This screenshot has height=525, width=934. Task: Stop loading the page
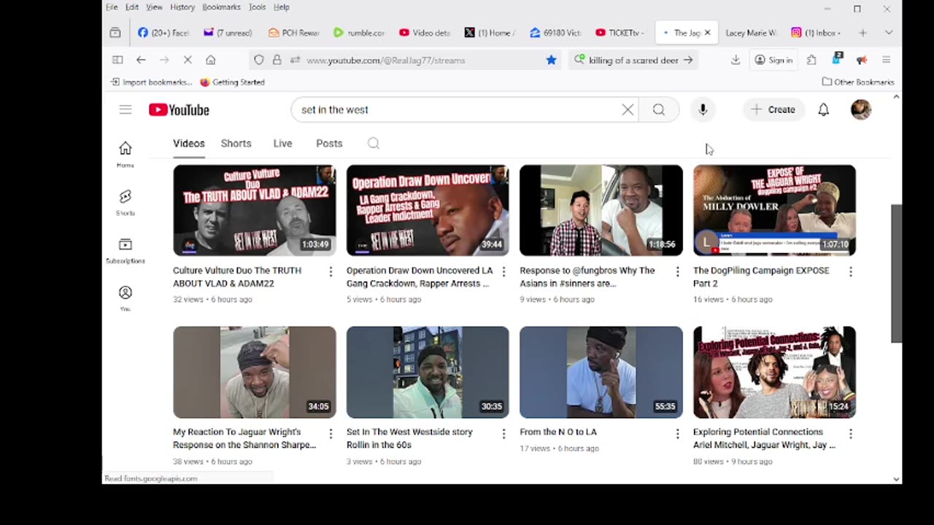tap(188, 60)
